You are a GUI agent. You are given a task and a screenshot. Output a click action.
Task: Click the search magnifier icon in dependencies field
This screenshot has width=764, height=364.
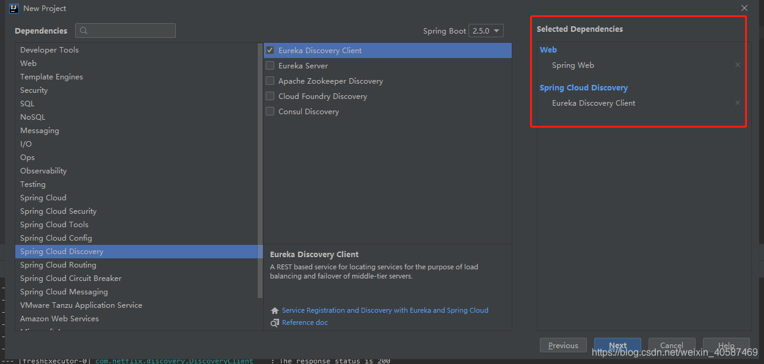point(84,31)
